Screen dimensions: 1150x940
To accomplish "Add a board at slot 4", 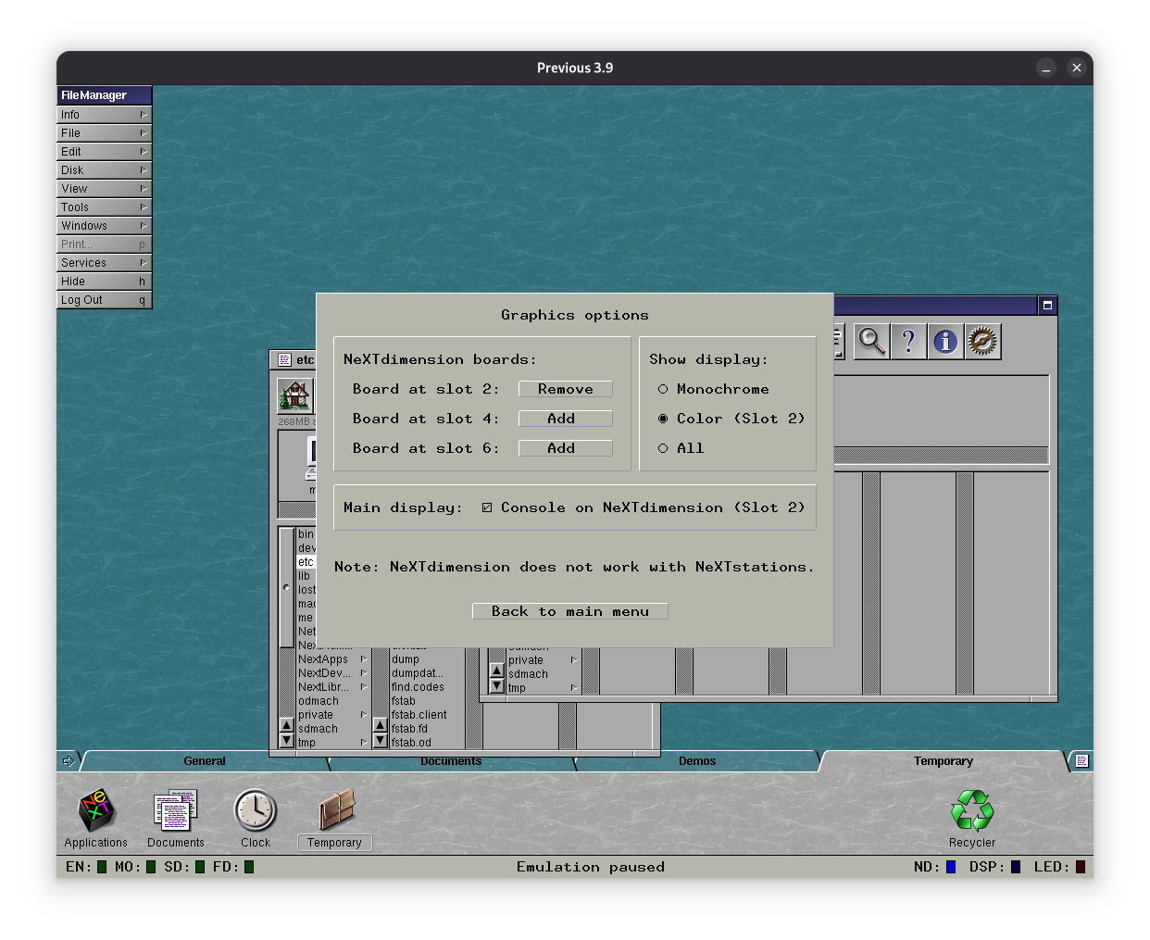I will (565, 420).
